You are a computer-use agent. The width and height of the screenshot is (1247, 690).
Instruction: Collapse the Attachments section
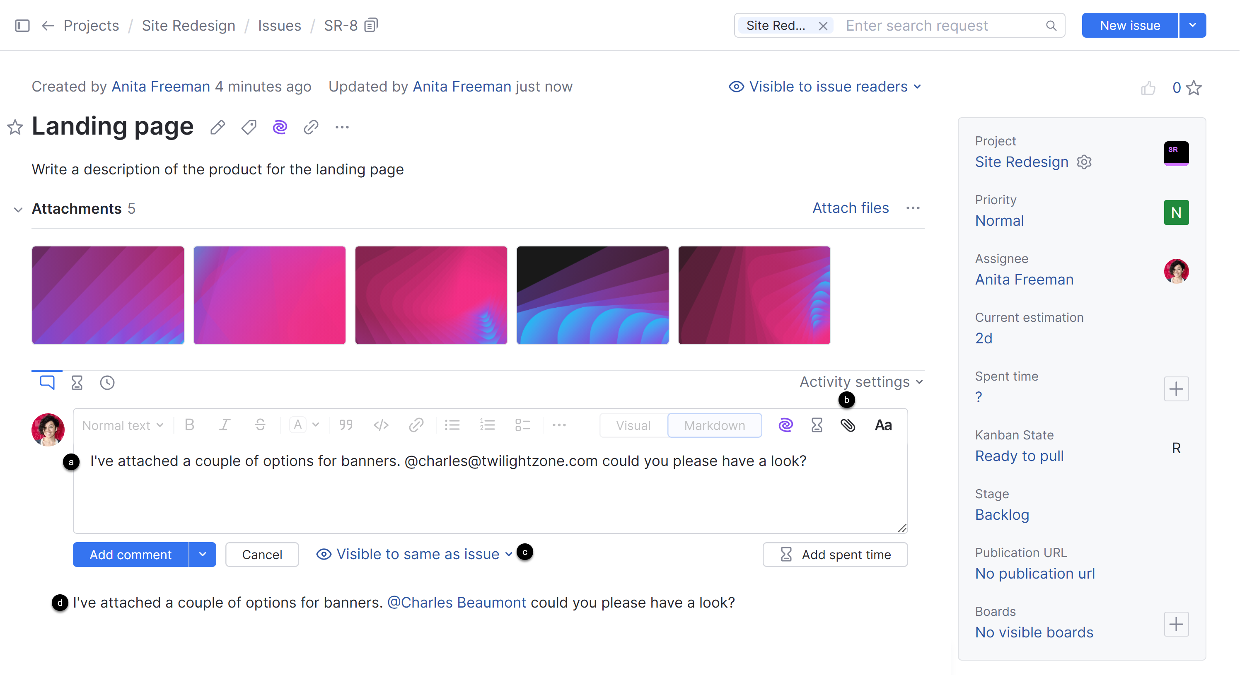pos(18,210)
